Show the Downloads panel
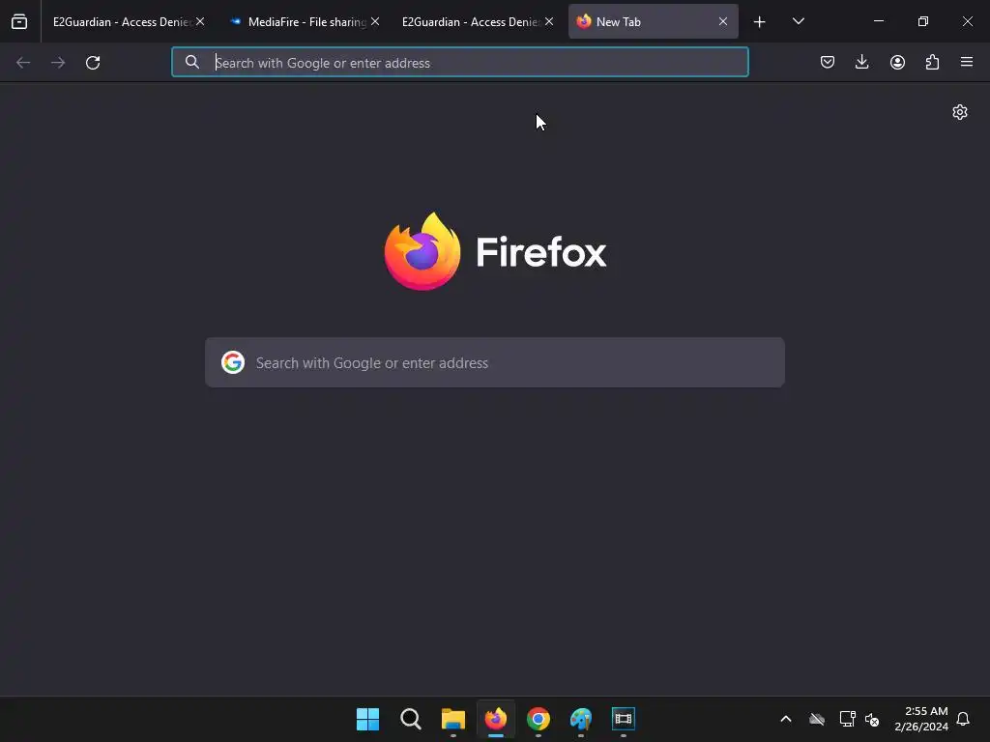The image size is (990, 742). pyautogui.click(x=861, y=62)
